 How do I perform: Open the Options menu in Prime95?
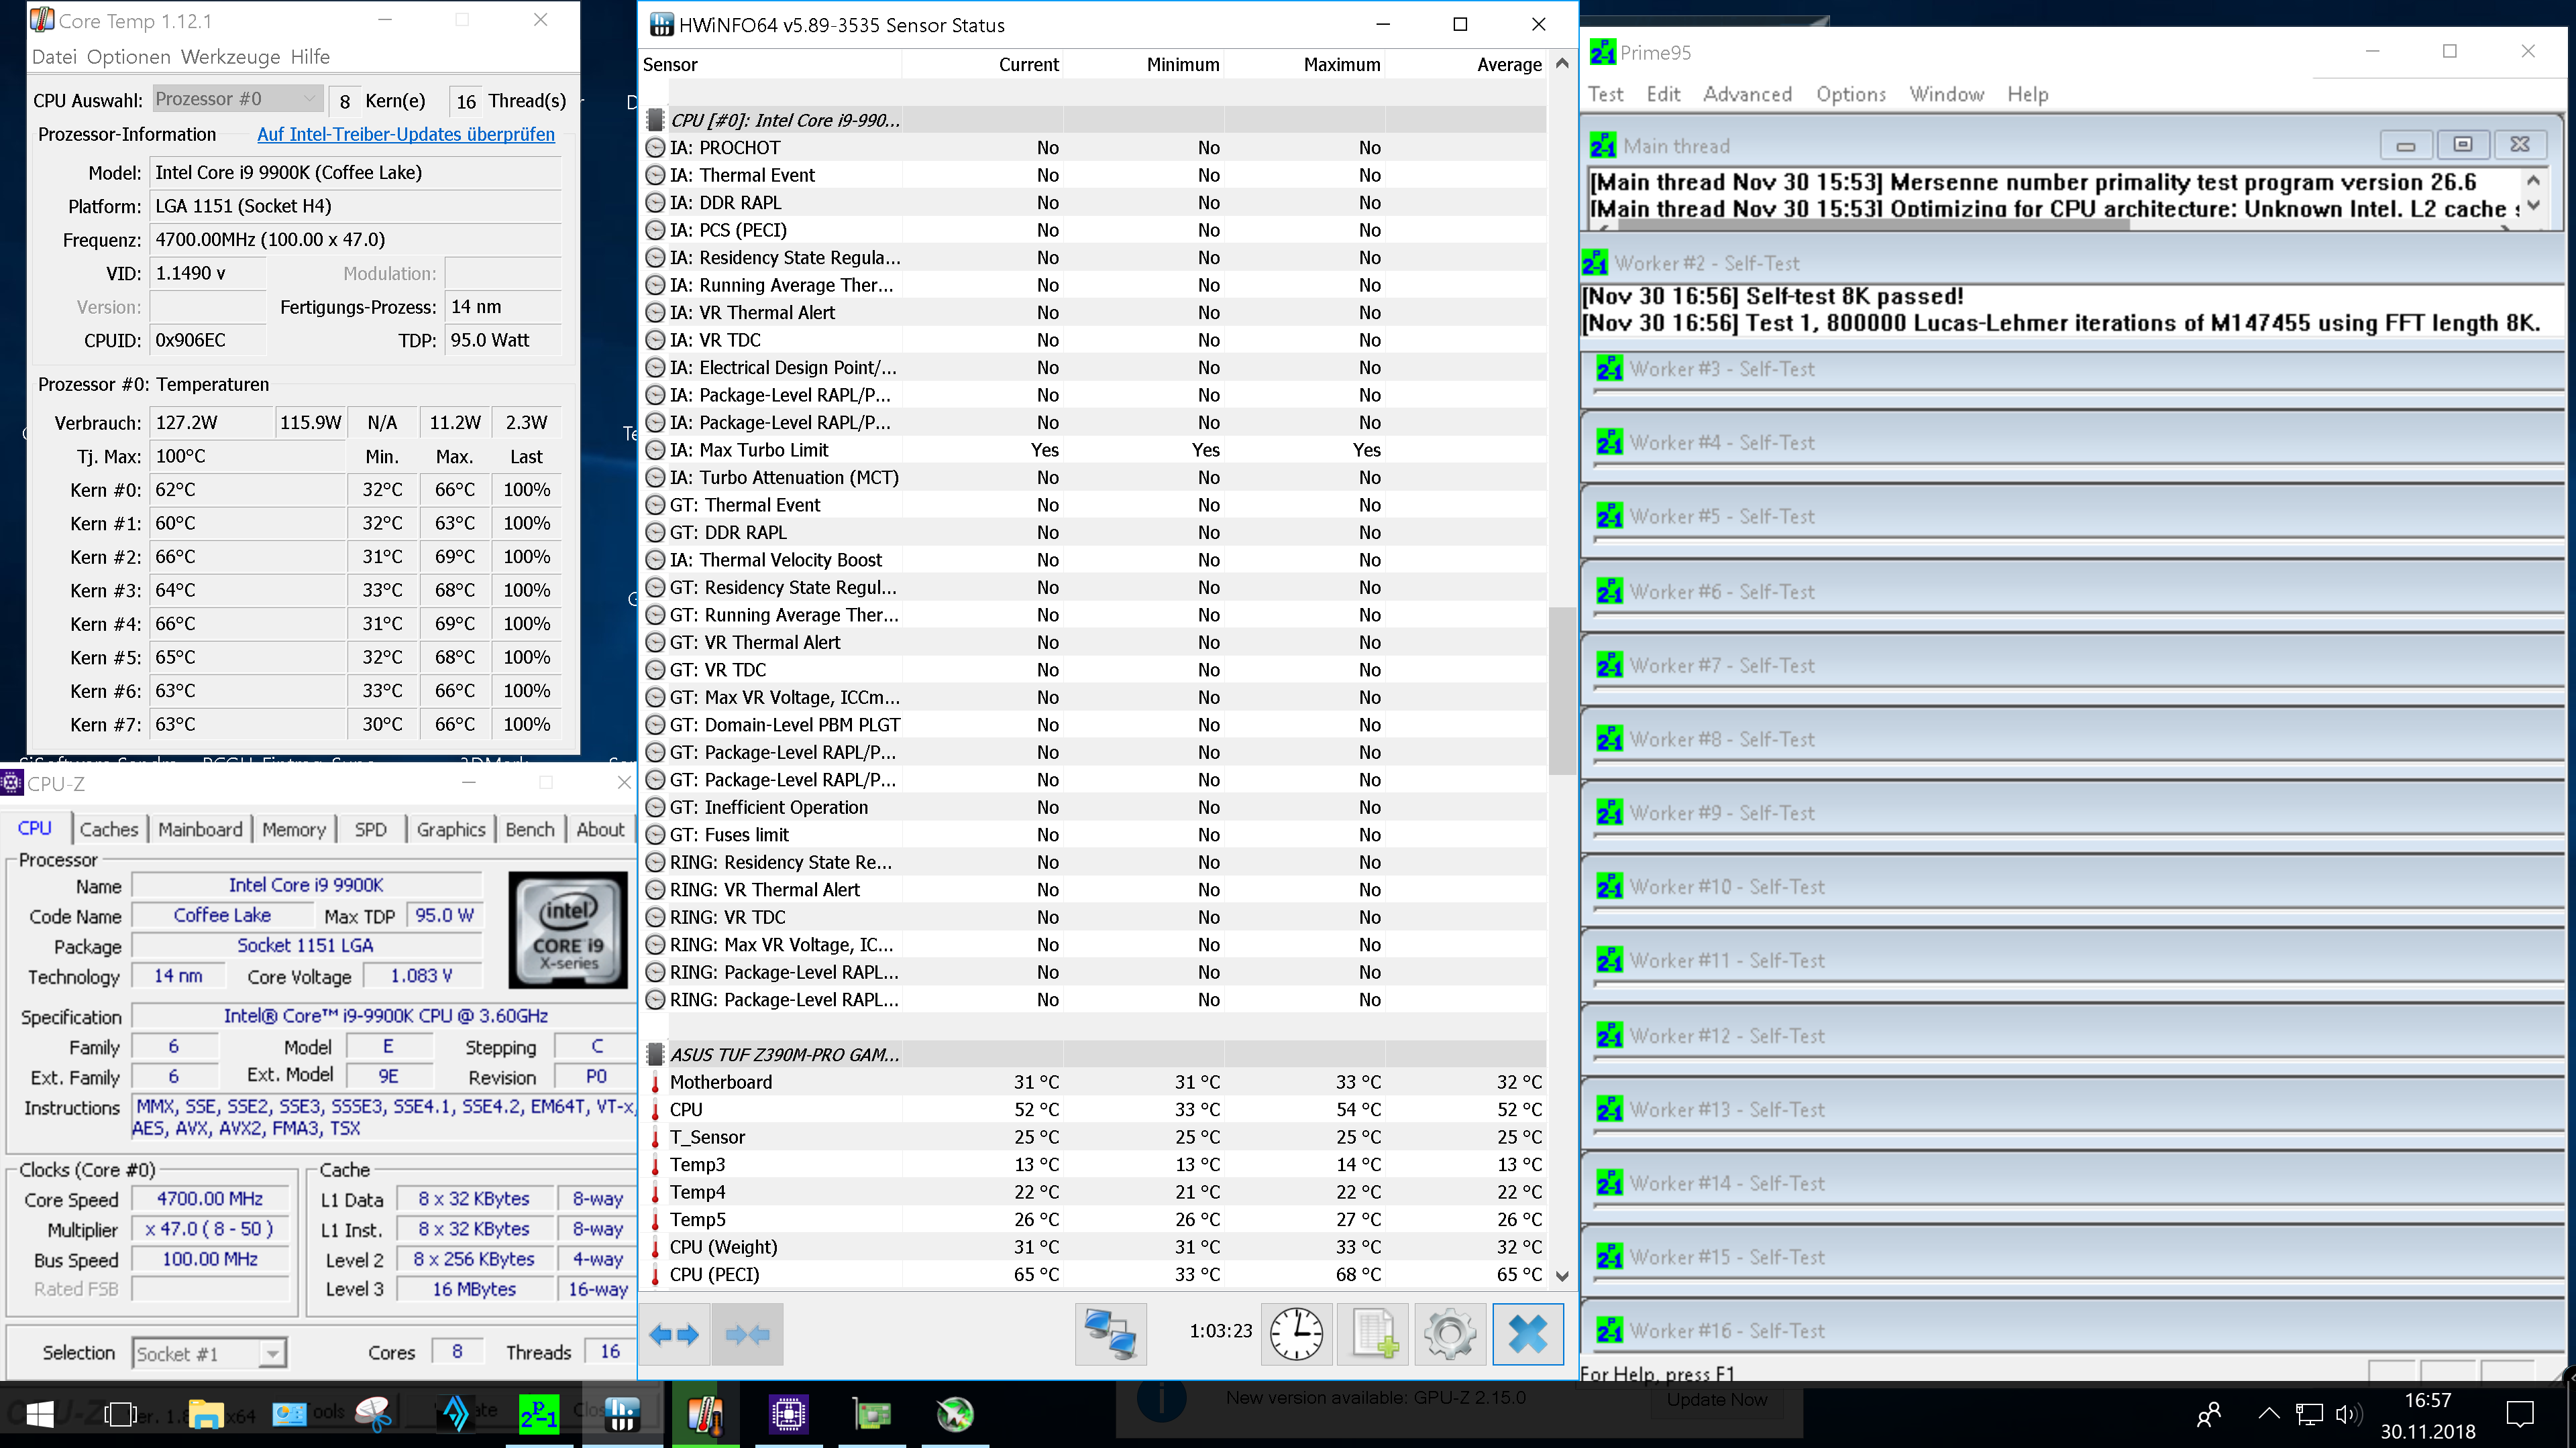[1851, 94]
